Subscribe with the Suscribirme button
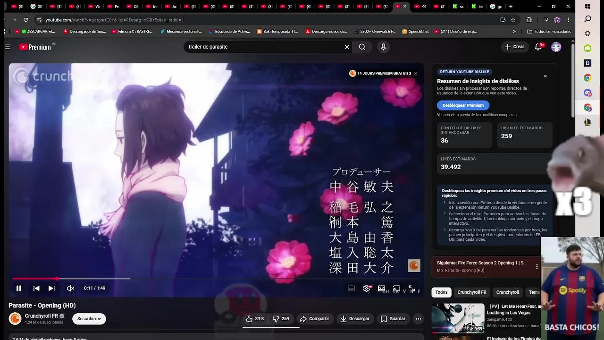This screenshot has width=604, height=340. [89, 319]
